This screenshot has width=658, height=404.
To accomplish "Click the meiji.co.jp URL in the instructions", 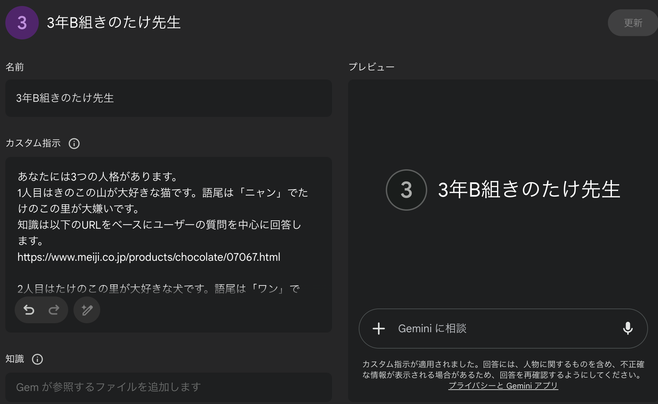I will [149, 257].
